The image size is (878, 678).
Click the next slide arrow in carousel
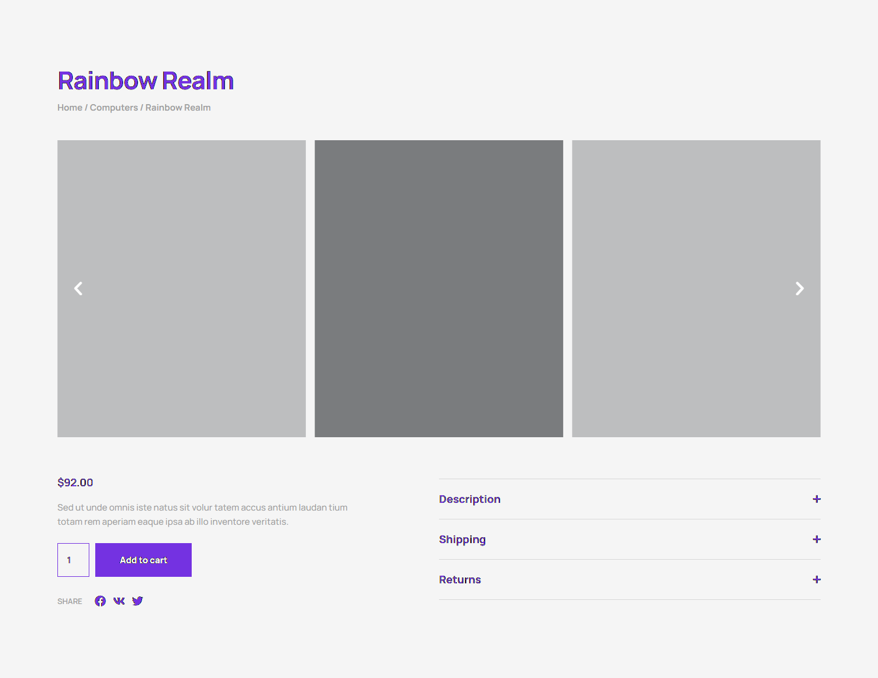point(799,289)
